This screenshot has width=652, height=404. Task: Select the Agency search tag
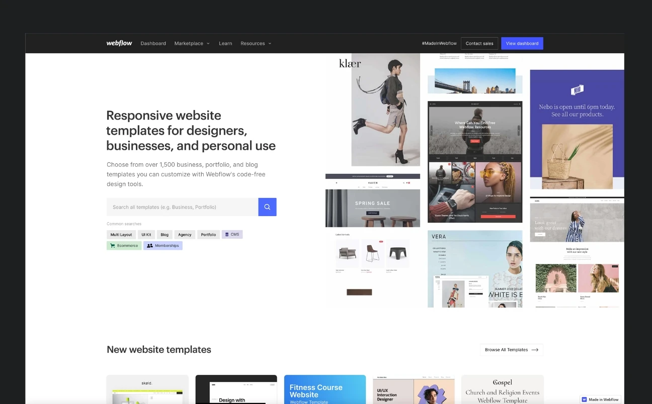(x=185, y=235)
